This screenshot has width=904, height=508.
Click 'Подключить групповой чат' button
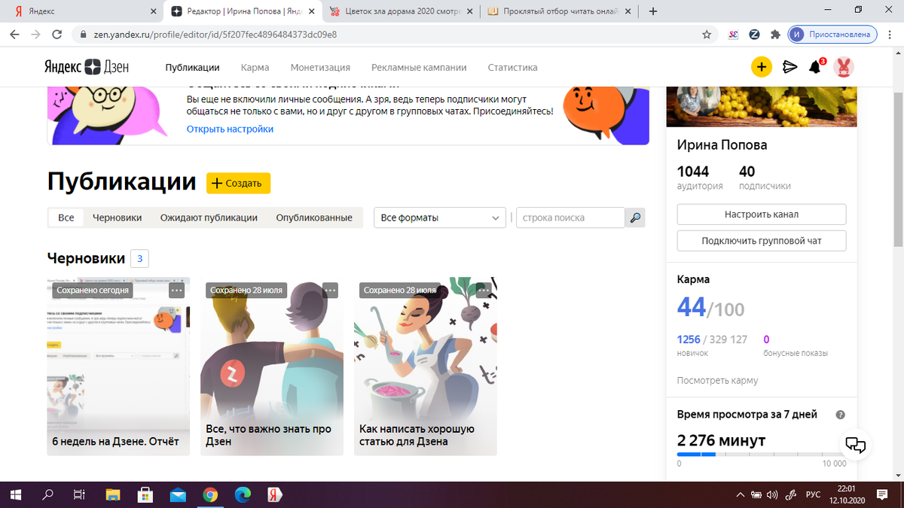tap(762, 241)
